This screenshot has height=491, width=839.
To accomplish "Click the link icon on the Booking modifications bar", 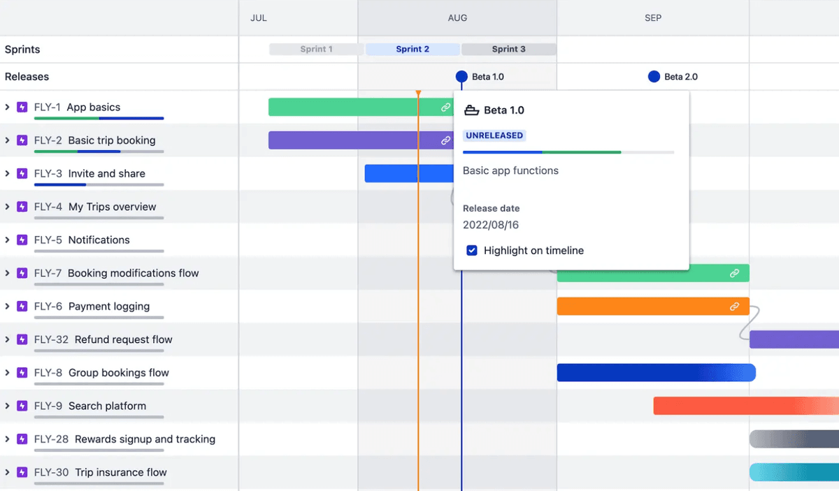I will [x=734, y=273].
